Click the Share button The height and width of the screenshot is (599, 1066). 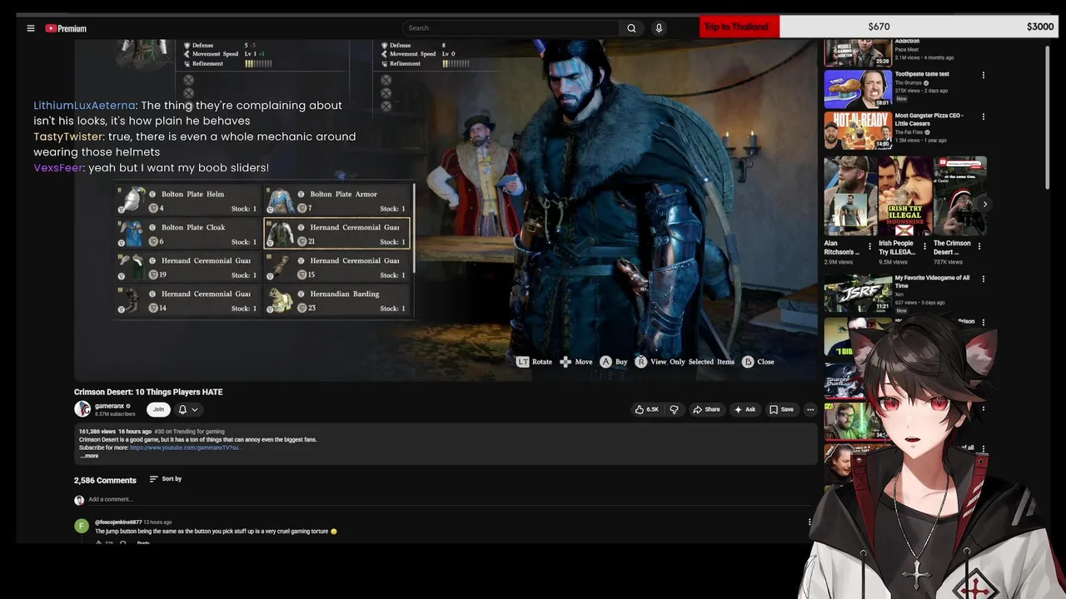click(707, 409)
